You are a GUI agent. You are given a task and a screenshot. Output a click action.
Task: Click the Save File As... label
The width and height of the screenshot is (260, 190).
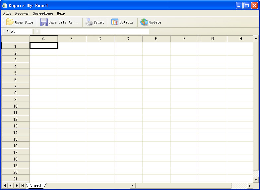63,23
